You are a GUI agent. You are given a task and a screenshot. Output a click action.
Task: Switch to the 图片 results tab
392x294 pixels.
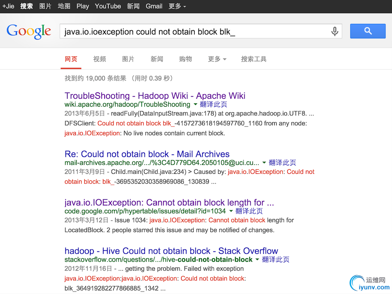(x=128, y=59)
